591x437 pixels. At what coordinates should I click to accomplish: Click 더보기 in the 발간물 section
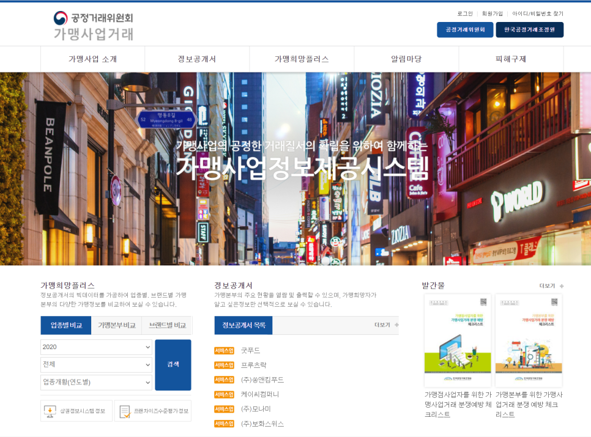pyautogui.click(x=548, y=286)
